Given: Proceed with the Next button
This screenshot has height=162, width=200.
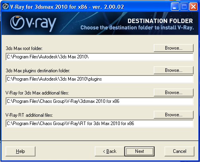Looking at the screenshot, I should (139, 151).
